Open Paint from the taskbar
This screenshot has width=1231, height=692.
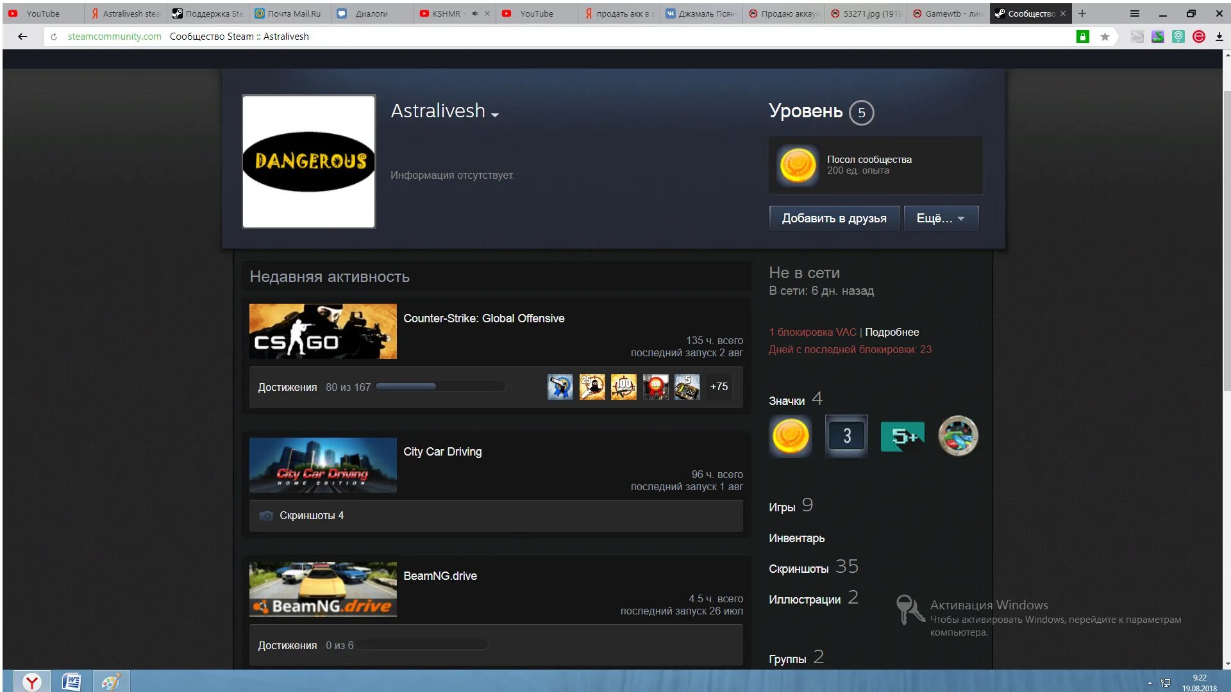(110, 682)
